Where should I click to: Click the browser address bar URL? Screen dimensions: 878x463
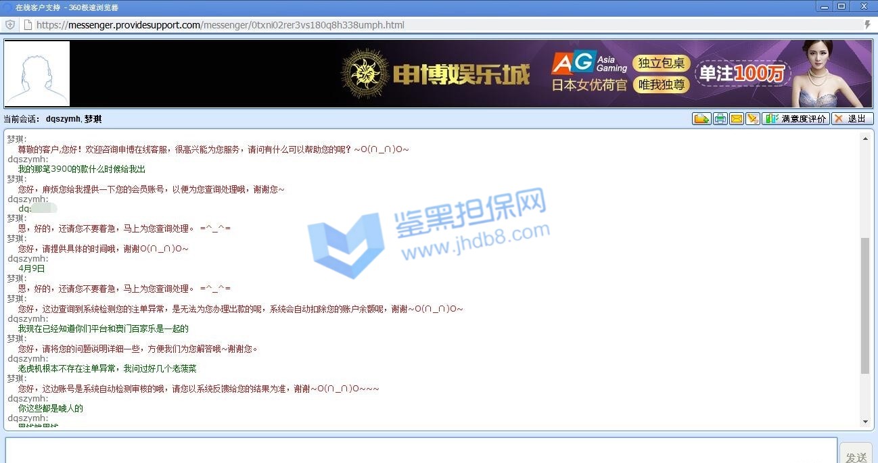pos(221,25)
